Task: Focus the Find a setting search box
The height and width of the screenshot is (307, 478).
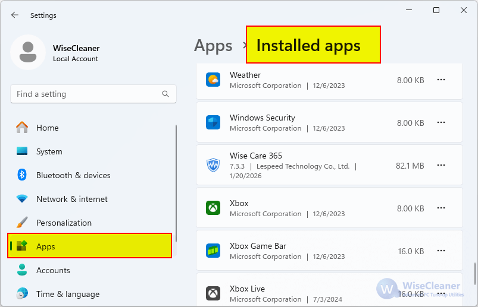Action: [x=93, y=94]
